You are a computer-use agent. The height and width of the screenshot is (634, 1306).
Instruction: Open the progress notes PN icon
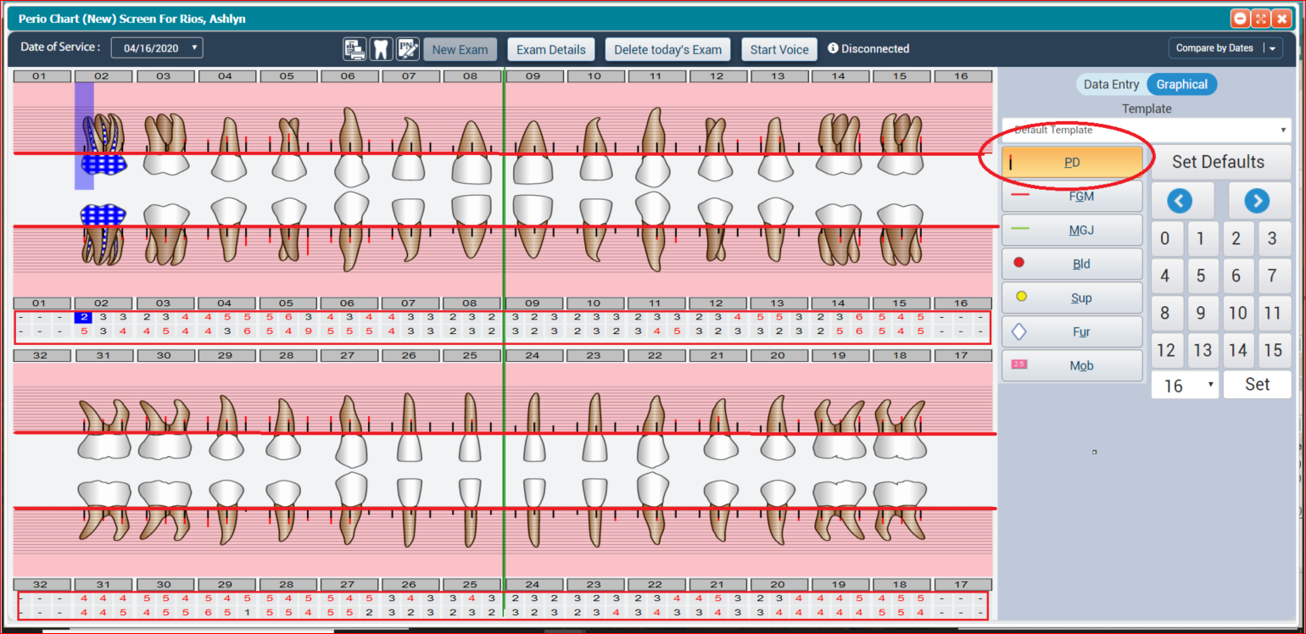(408, 49)
